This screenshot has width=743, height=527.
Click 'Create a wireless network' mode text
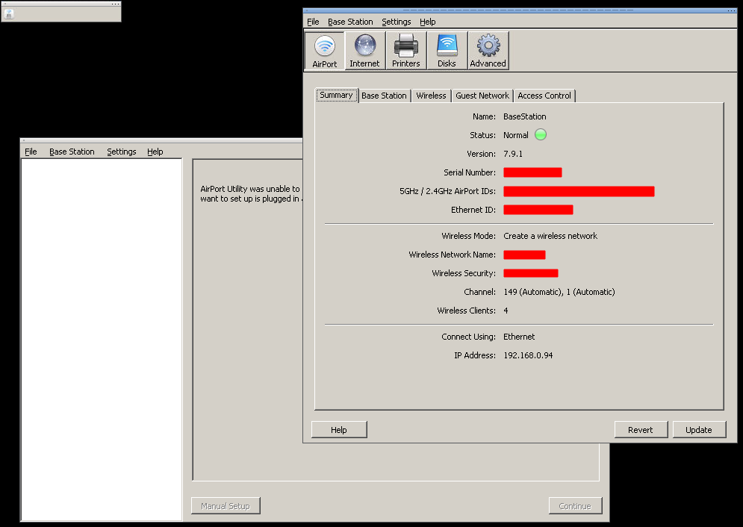(550, 236)
